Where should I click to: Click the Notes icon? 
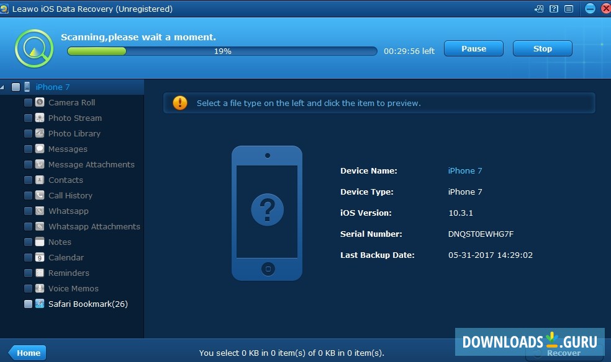(40, 242)
